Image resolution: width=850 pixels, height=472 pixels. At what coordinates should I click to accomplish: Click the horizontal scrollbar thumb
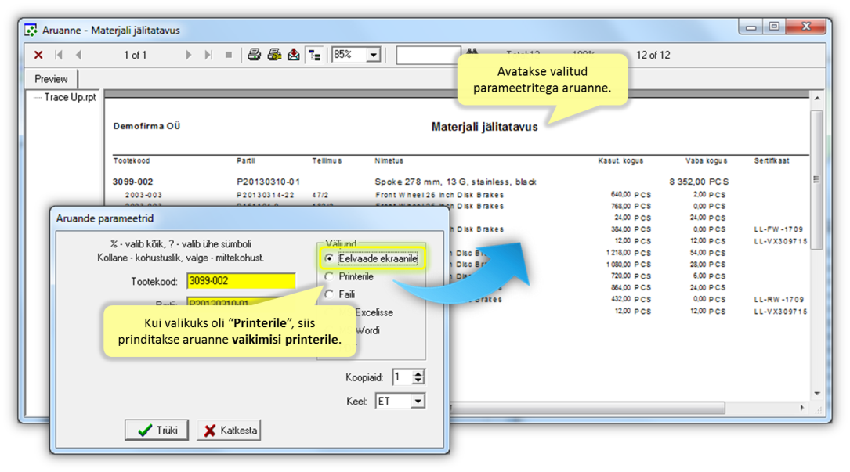(588, 408)
